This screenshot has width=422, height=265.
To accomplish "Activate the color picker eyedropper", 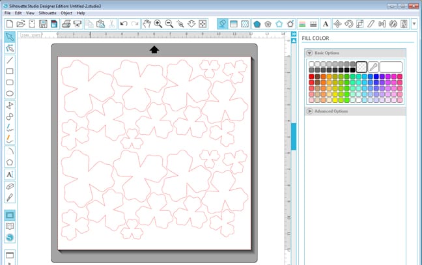I will click(373, 66).
